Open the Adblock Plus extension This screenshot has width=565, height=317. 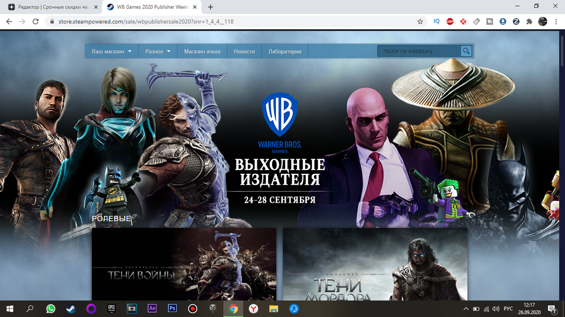coord(450,22)
